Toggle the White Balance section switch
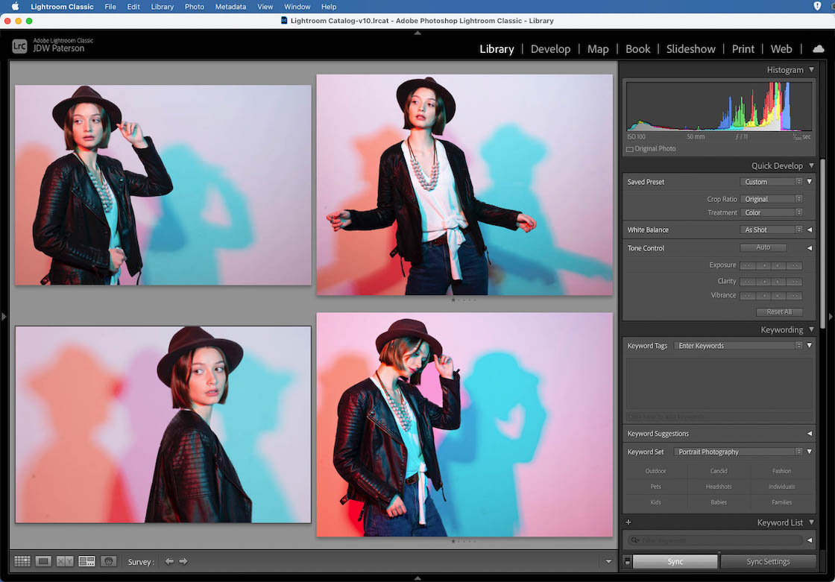The height and width of the screenshot is (582, 835). pyautogui.click(x=809, y=230)
